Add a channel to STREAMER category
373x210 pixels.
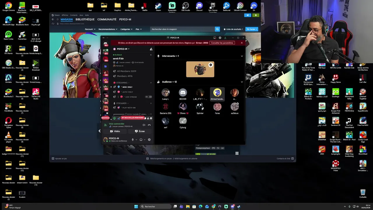pyautogui.click(x=151, y=103)
